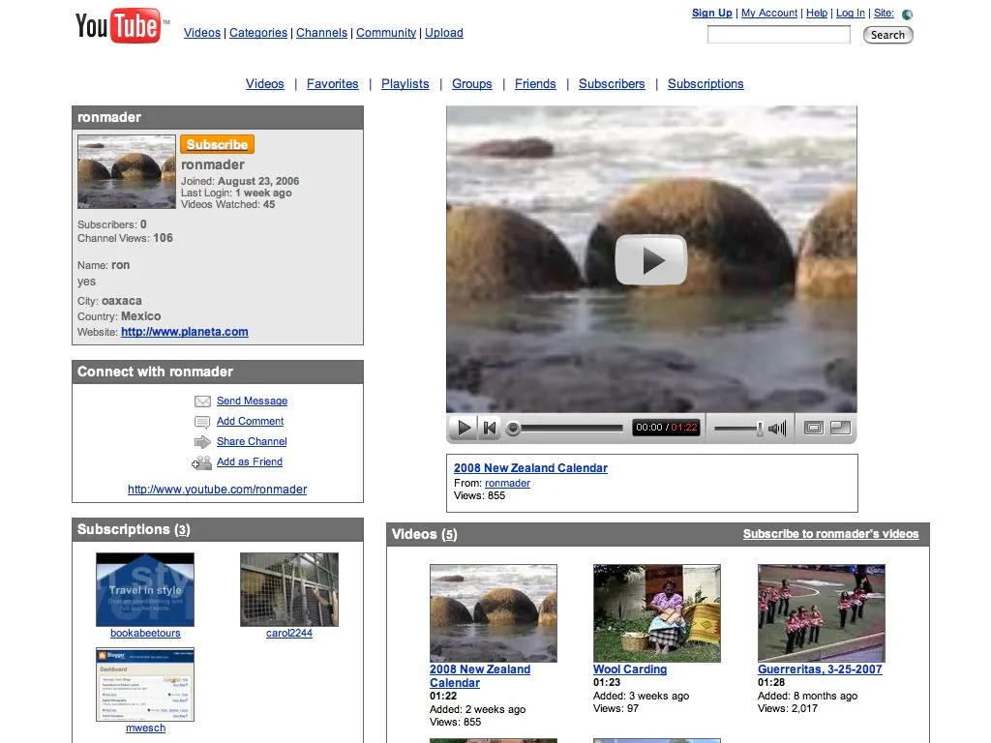Click the people icon beside Add as Friend
Viewport: 991px width, 743px height.
click(201, 462)
